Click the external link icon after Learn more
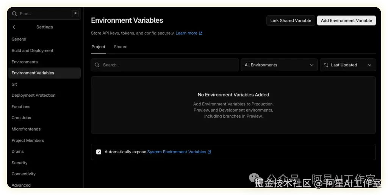The width and height of the screenshot is (388, 195). [201, 33]
